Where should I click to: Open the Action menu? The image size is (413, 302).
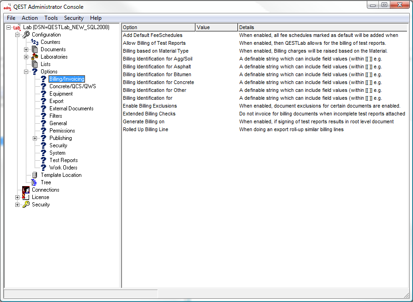[x=30, y=18]
